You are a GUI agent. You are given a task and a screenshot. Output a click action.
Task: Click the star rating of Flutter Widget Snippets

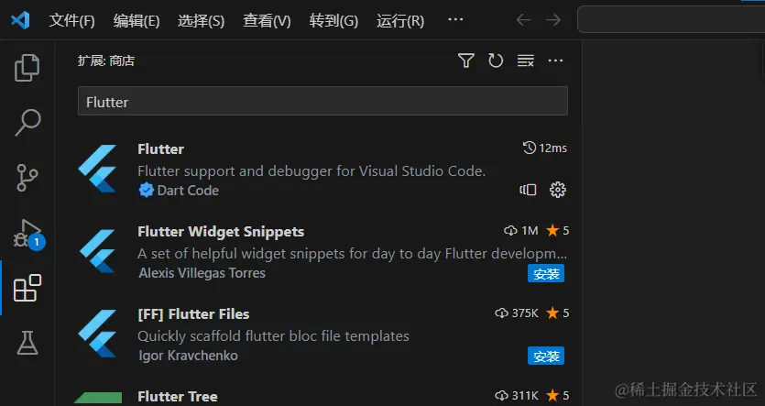pyautogui.click(x=558, y=230)
